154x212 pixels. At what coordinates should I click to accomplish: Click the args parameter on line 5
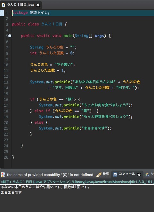coord(100,36)
